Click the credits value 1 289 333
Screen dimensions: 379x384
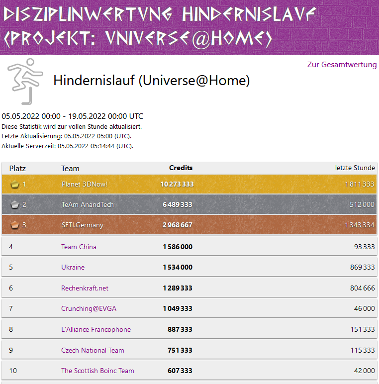click(x=178, y=288)
